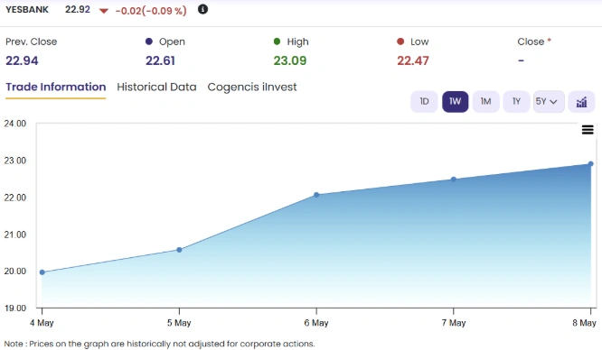Click the 6 May data point

coord(316,195)
